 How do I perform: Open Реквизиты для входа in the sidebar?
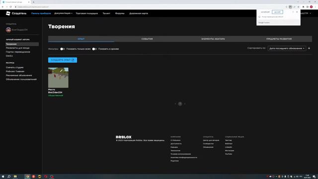(17, 48)
